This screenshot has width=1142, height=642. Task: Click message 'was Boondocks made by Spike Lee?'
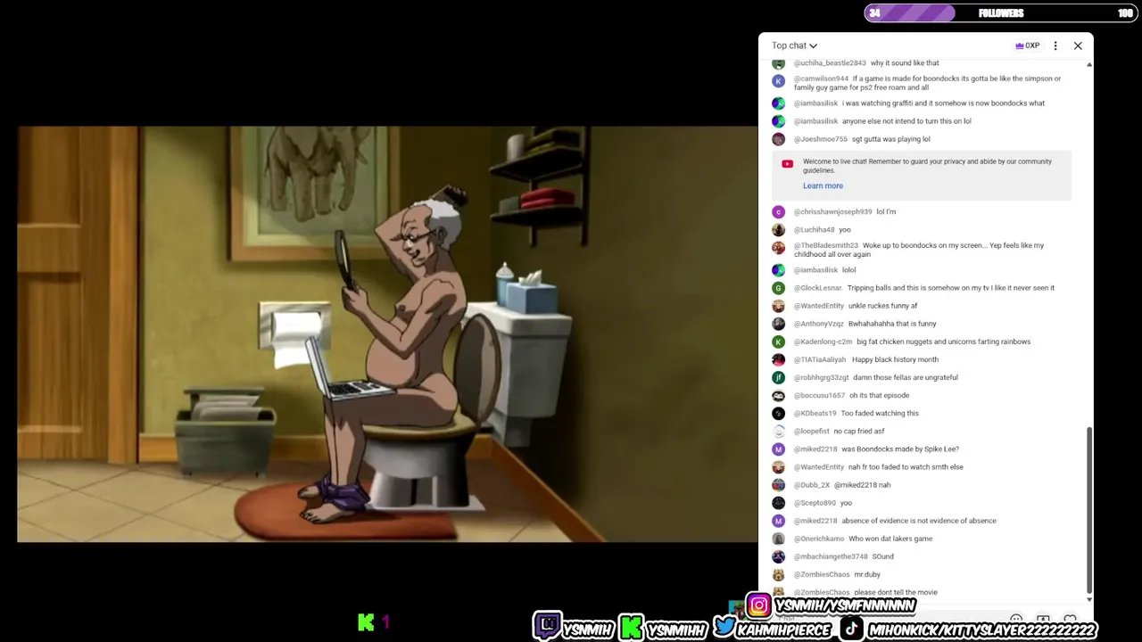[900, 449]
